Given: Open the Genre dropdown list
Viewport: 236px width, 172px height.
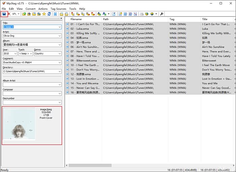Looking at the screenshot, I should click(59, 54).
